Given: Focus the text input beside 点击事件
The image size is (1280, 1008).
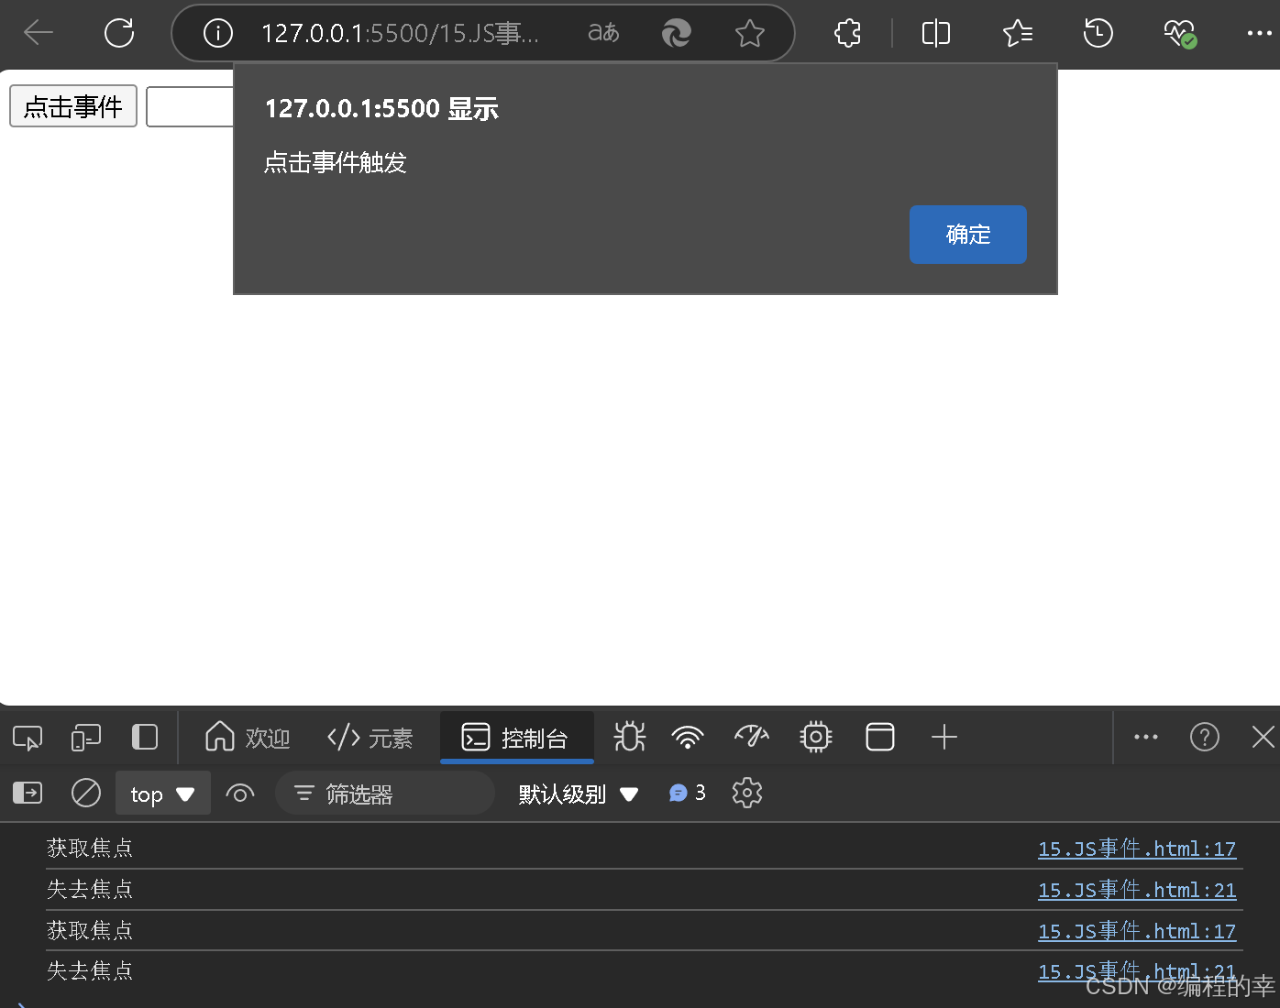Looking at the screenshot, I should (x=190, y=106).
